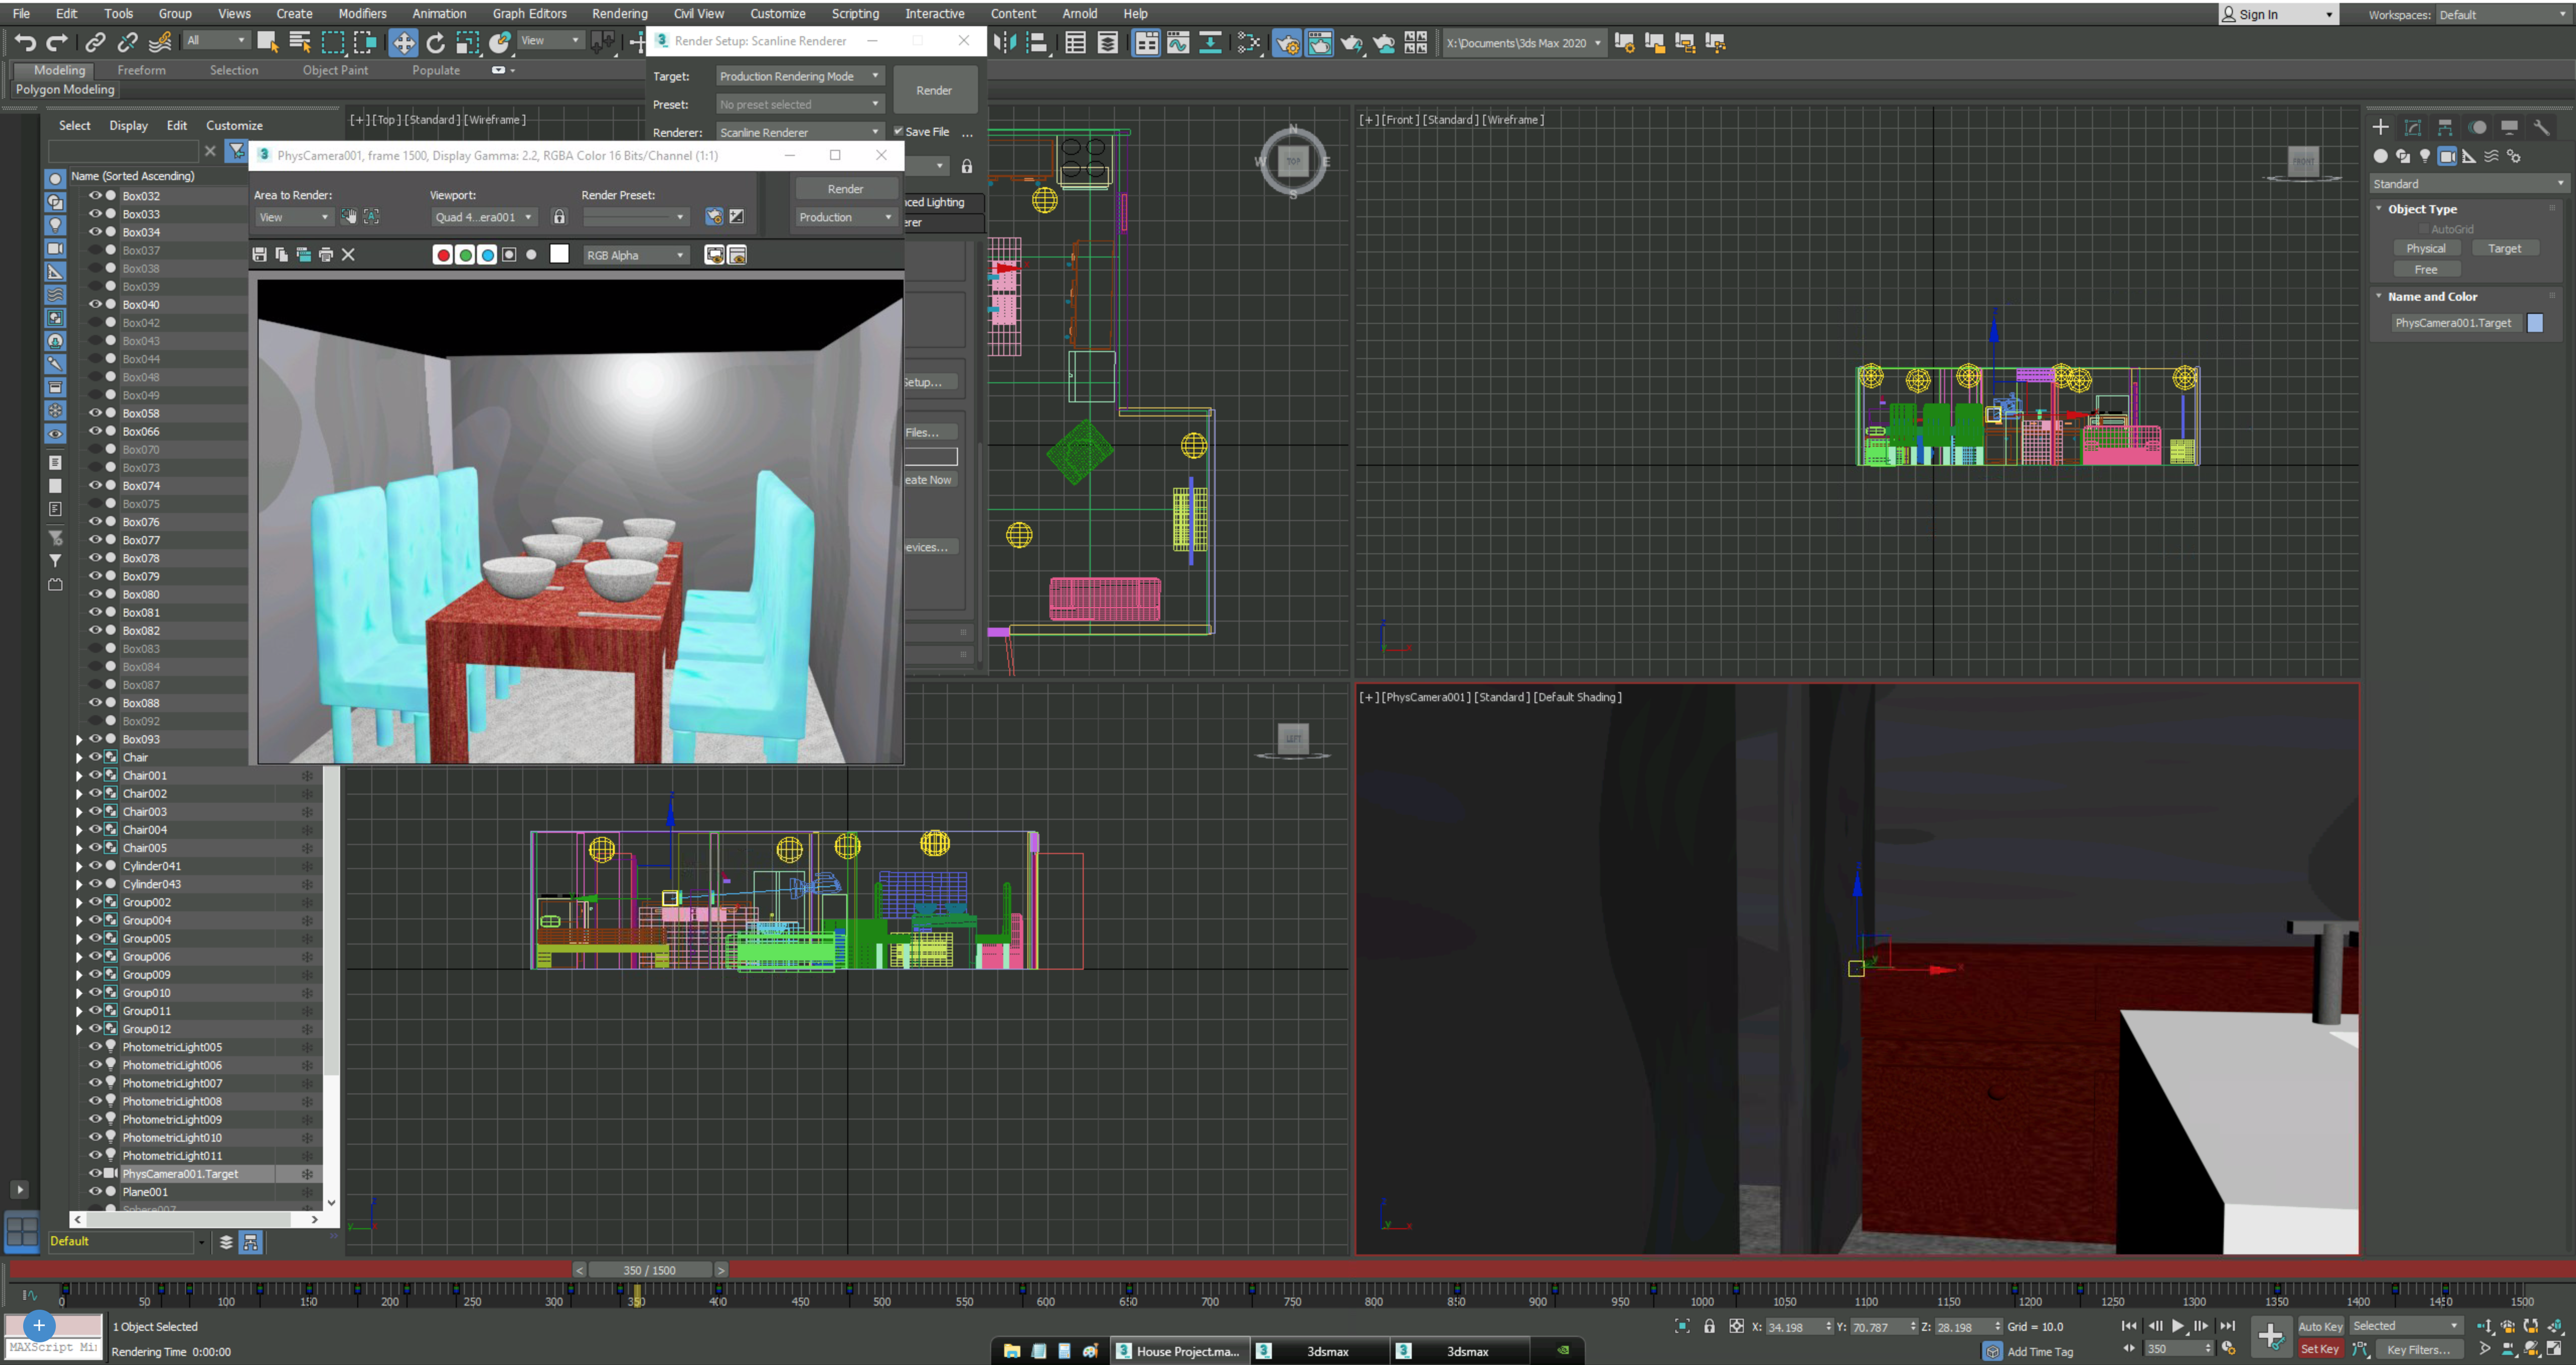This screenshot has height=1365, width=2576.
Task: Toggle the Selection Lock padlock
Action: point(1709,1326)
